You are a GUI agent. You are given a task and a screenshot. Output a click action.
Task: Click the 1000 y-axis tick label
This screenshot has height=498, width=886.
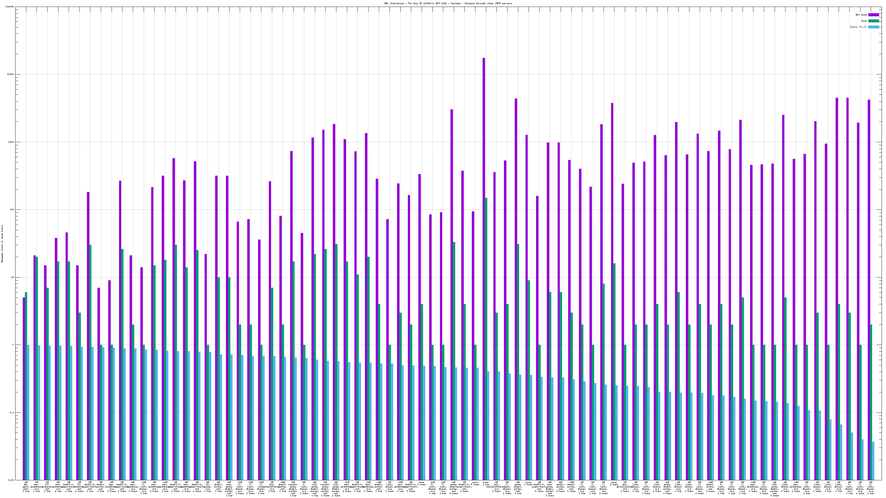tap(11, 142)
